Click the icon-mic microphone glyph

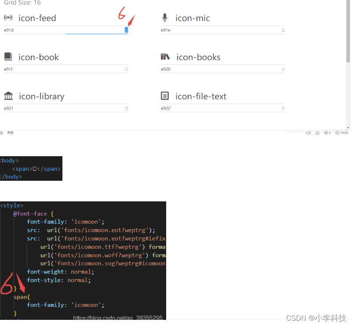[165, 18]
